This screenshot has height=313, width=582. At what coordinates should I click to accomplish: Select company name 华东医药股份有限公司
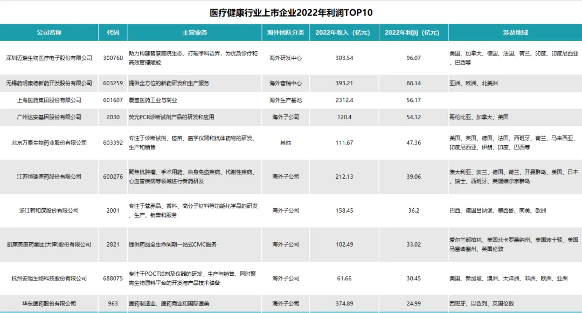49,303
